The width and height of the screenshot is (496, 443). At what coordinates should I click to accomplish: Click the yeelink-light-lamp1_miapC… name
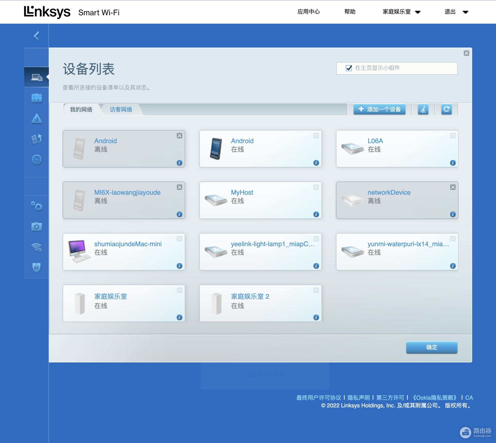pyautogui.click(x=273, y=244)
